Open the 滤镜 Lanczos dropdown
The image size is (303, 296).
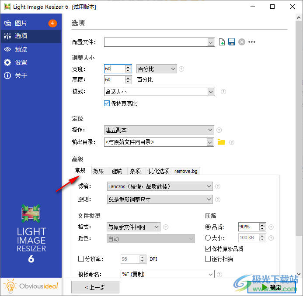point(160,186)
